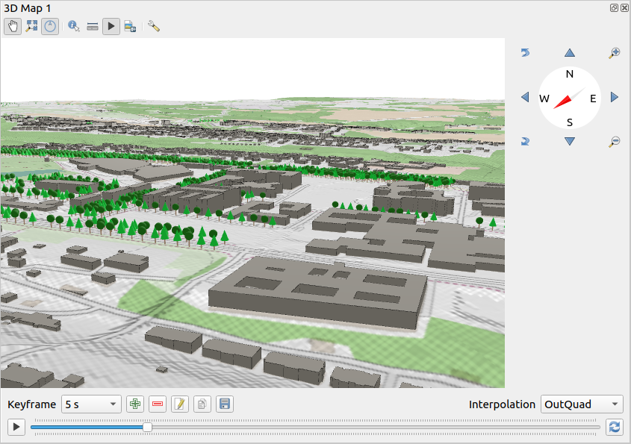Select the Identify features tool

click(x=74, y=26)
